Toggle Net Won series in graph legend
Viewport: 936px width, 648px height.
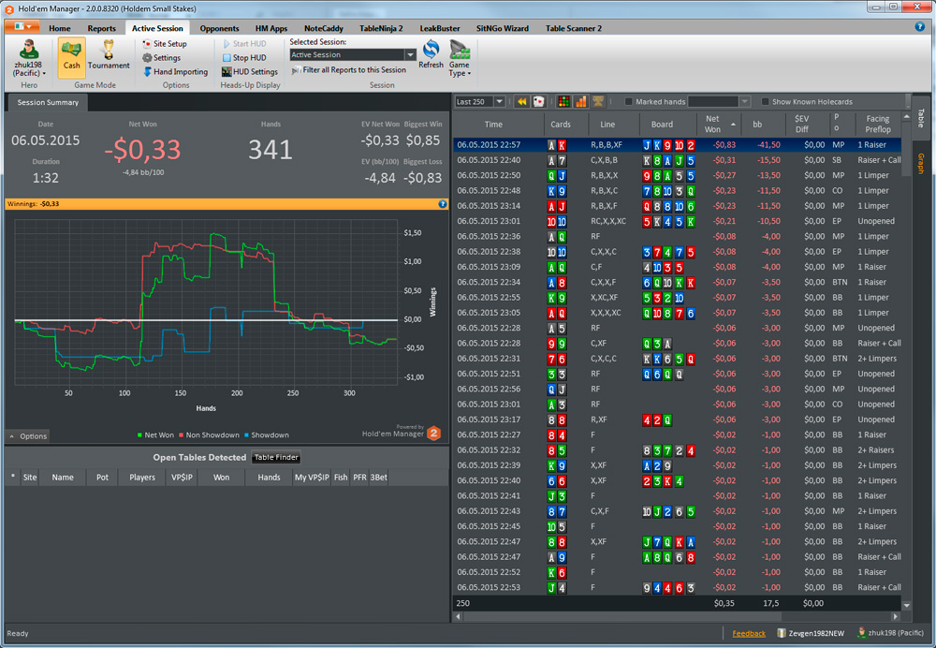click(155, 435)
